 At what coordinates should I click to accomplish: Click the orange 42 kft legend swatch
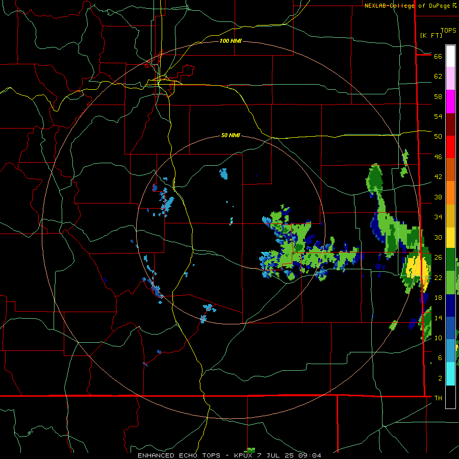[x=450, y=192]
